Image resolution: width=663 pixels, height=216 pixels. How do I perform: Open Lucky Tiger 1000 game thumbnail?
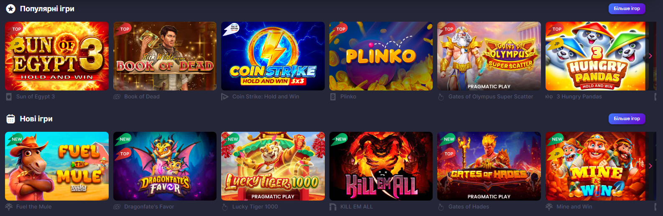(x=273, y=166)
